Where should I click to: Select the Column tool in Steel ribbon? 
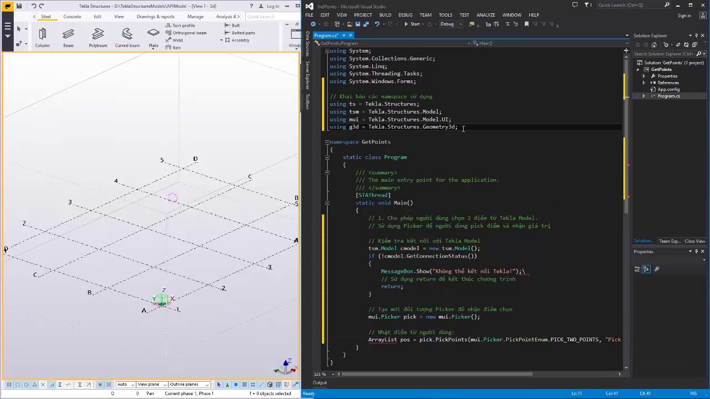(42, 38)
